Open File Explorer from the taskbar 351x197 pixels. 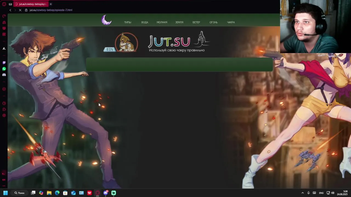click(49, 193)
